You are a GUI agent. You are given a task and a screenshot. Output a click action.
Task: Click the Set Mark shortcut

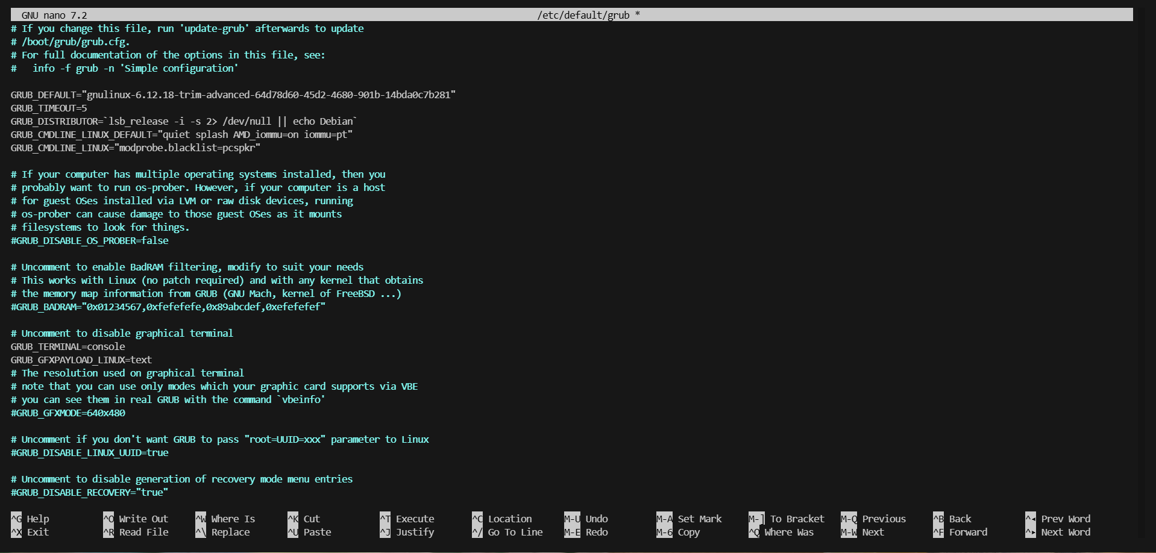pos(689,519)
